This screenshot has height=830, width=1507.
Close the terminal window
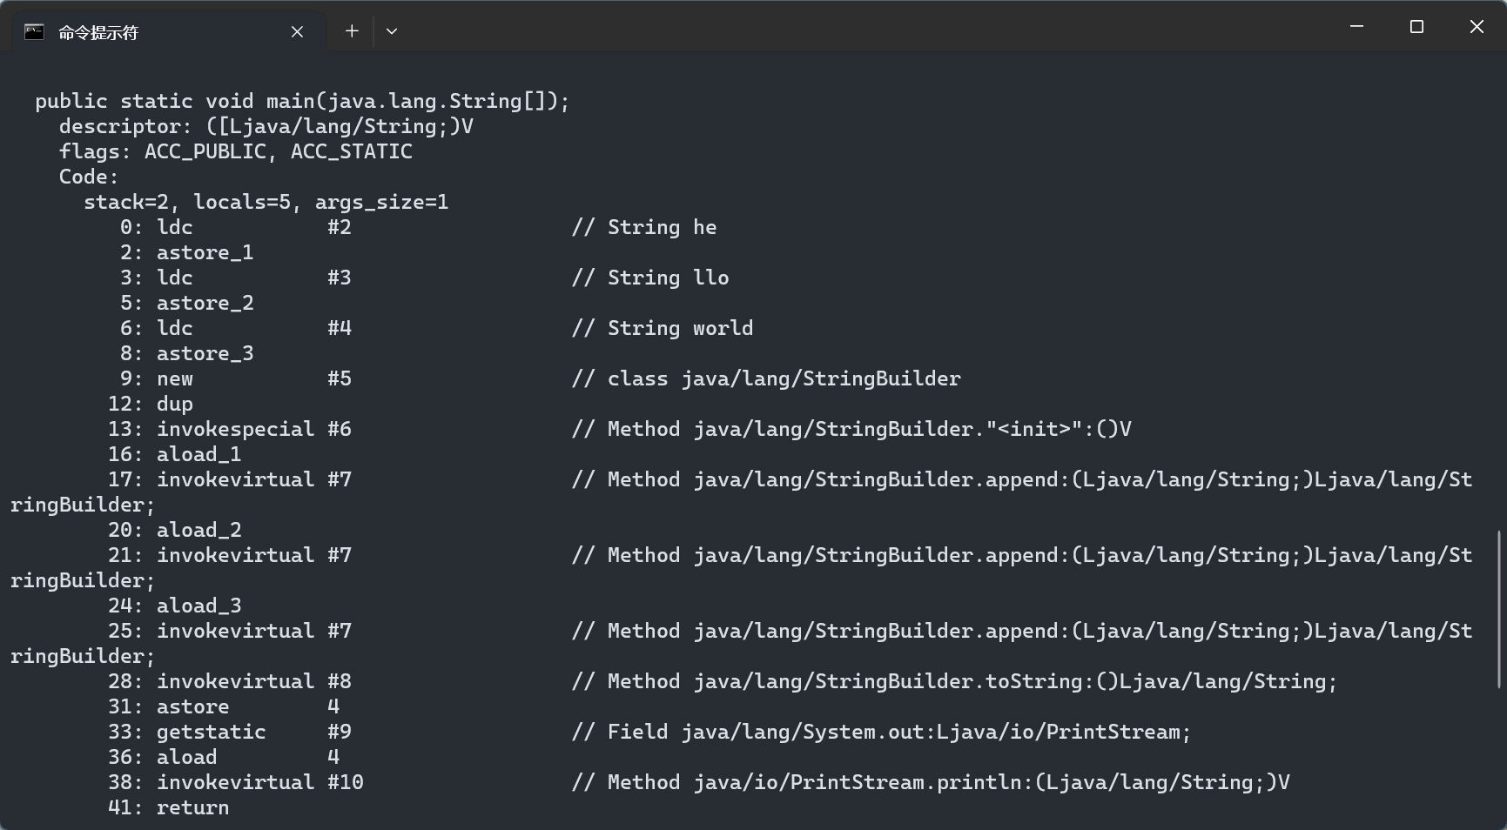[x=1477, y=27]
